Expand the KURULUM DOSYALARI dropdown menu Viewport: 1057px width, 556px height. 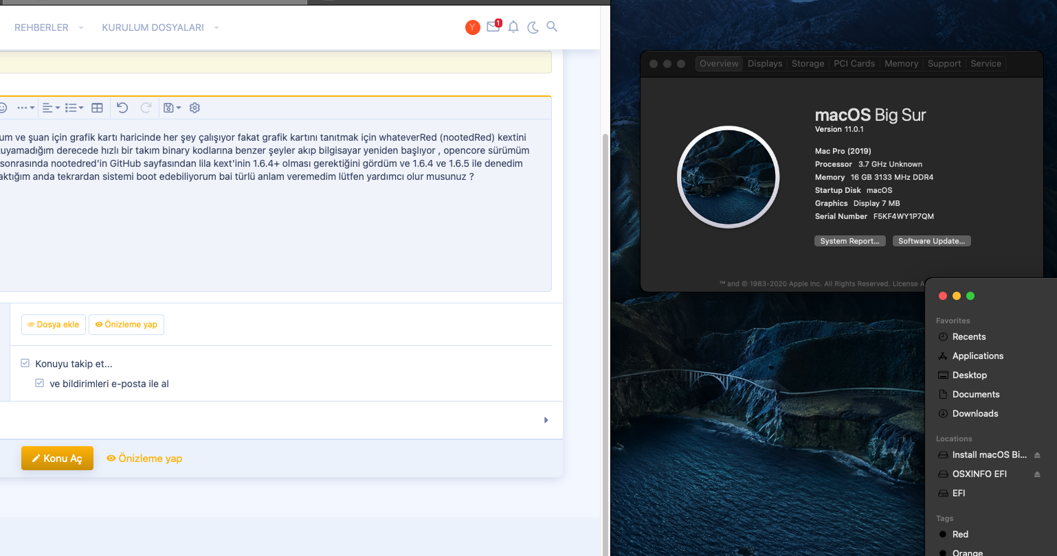[x=160, y=27]
